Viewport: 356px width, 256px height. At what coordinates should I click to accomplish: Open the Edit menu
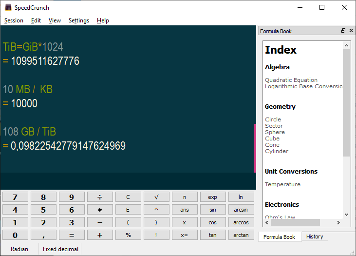pos(36,20)
